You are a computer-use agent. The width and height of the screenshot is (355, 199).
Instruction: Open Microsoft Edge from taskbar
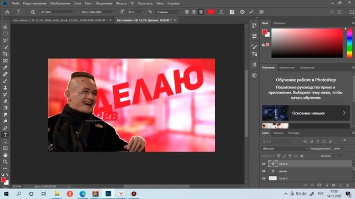[x=83, y=194]
